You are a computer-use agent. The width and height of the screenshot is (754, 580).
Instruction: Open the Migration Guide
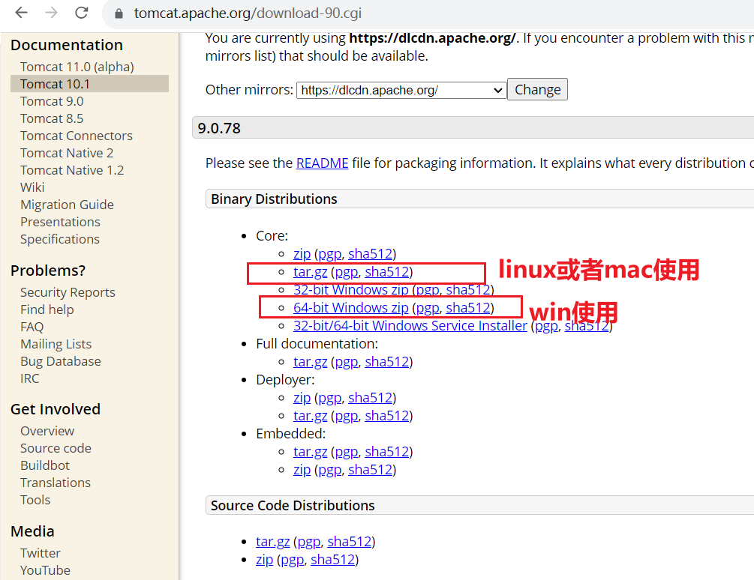[x=68, y=205]
